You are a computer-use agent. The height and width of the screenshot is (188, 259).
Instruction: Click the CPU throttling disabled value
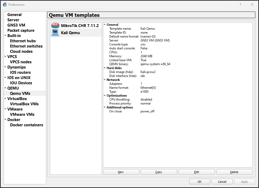click(x=146, y=100)
